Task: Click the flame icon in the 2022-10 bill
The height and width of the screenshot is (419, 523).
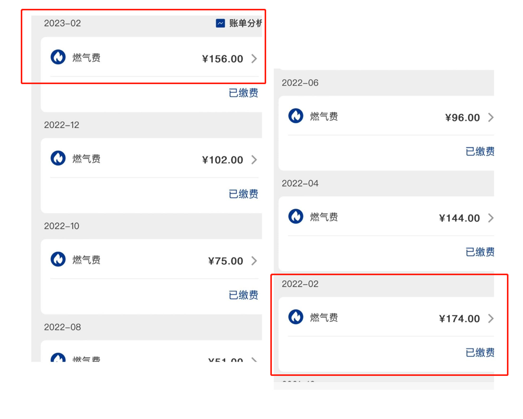Action: (x=58, y=260)
